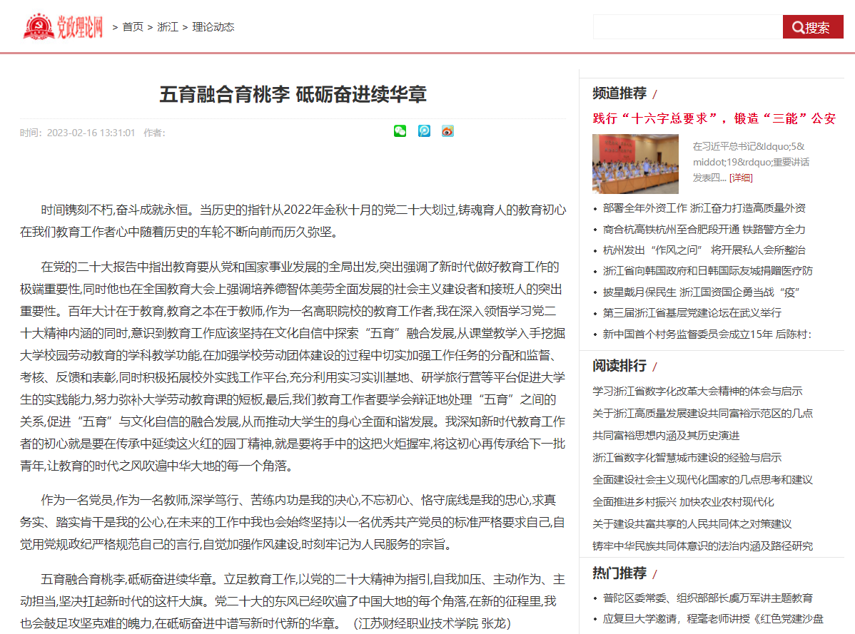Open 应复旦大学邀请 recommended article
Image resolution: width=855 pixels, height=634 pixels.
[713, 619]
